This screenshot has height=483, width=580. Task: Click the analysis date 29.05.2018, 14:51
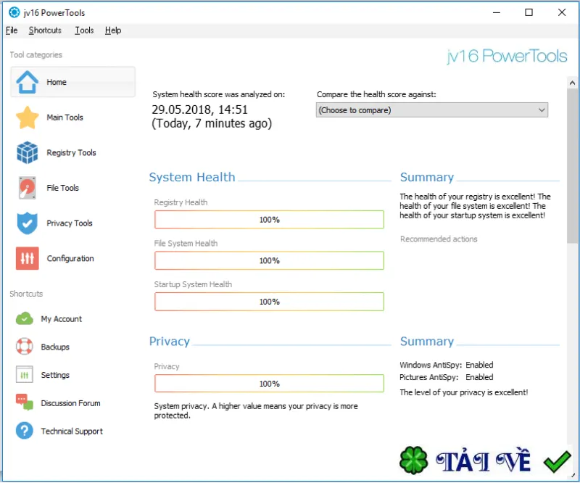coord(200,110)
